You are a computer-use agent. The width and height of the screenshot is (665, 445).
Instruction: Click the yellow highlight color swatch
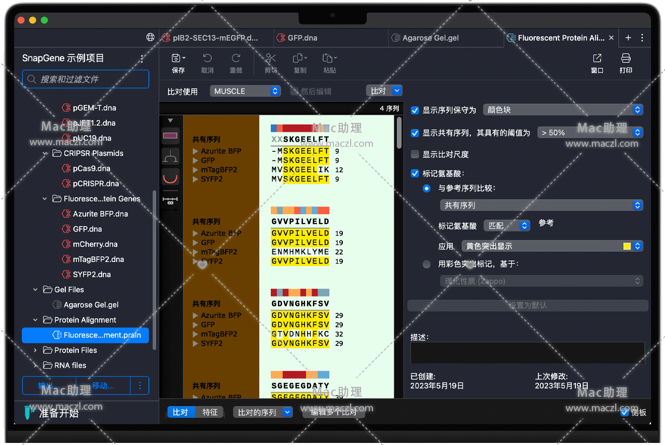click(x=627, y=246)
